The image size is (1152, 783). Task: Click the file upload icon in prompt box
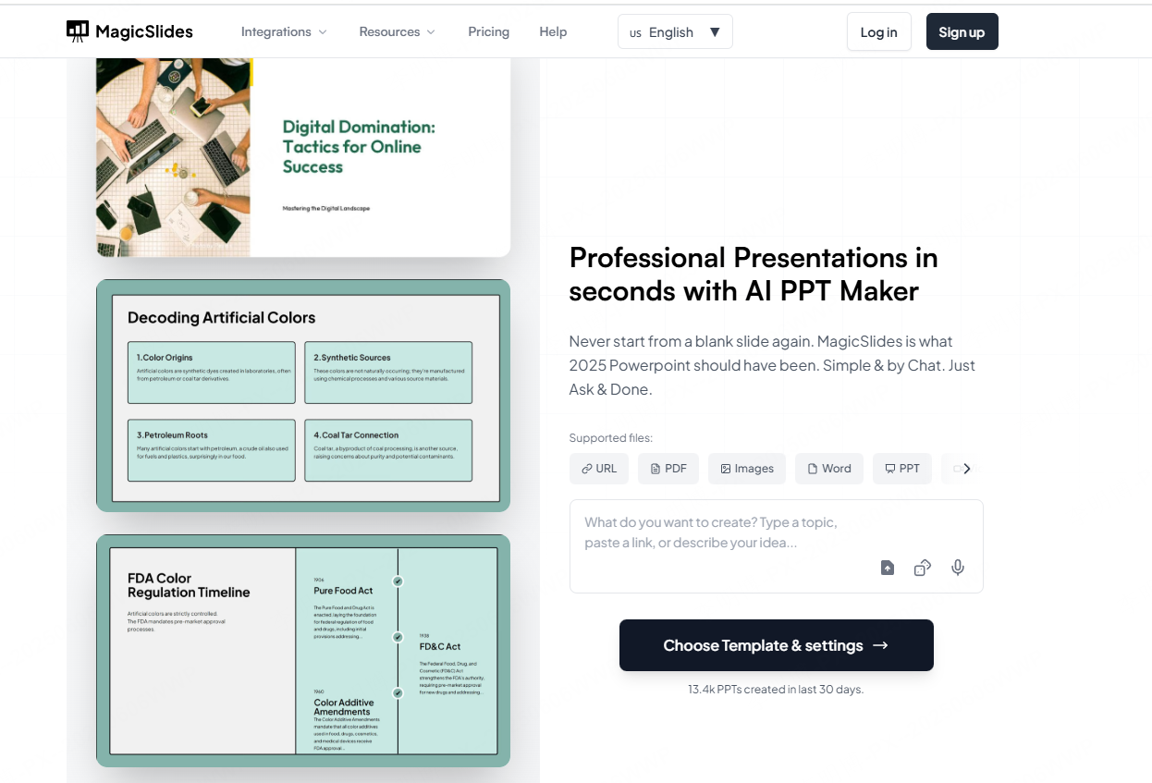[x=888, y=568]
